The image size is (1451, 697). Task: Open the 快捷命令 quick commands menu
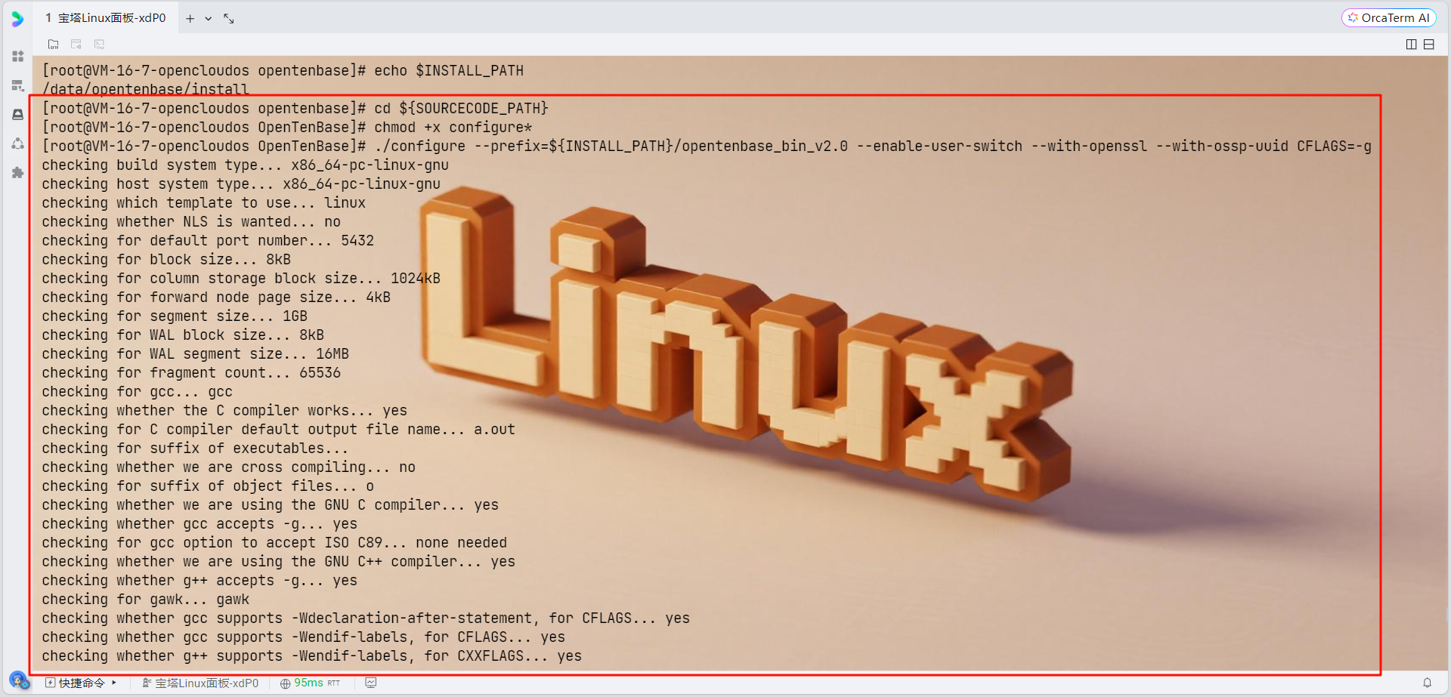coord(75,683)
